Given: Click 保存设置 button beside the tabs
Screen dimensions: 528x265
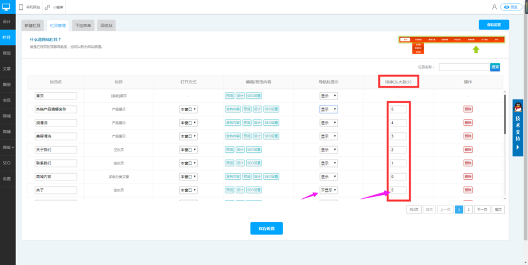Looking at the screenshot, I should tap(494, 25).
